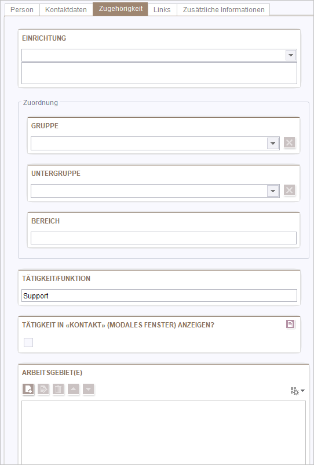
Task: Clear the Gruppe selection with X
Action: [290, 143]
